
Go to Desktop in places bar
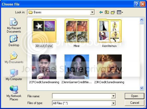click(x=14, y=40)
